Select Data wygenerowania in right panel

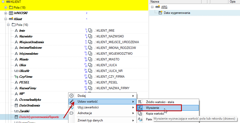[177, 13]
